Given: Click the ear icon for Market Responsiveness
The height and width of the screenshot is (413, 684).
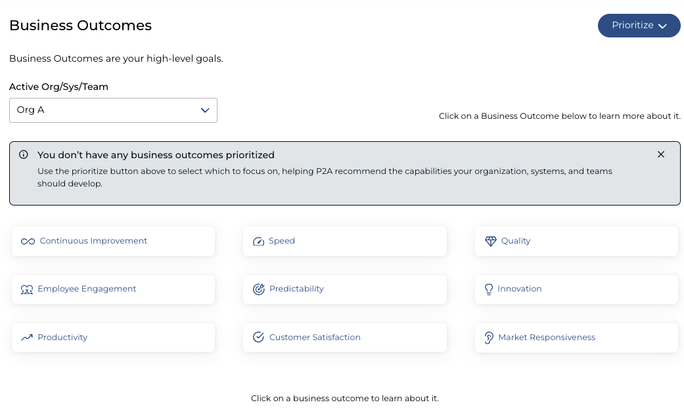Looking at the screenshot, I should pyautogui.click(x=489, y=337).
